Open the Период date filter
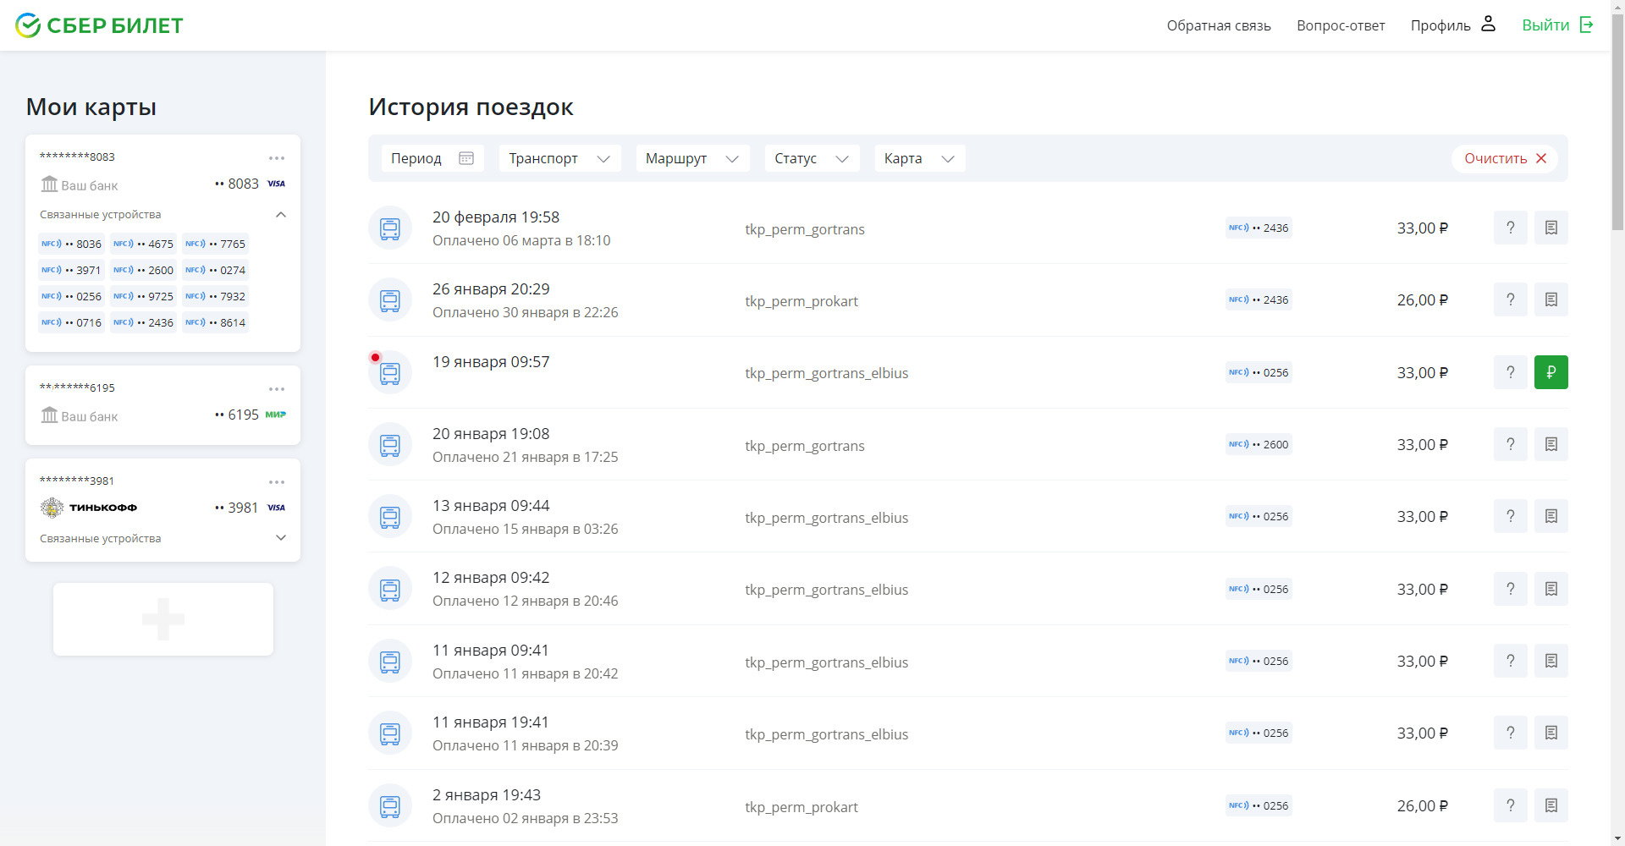This screenshot has height=846, width=1625. pyautogui.click(x=432, y=158)
